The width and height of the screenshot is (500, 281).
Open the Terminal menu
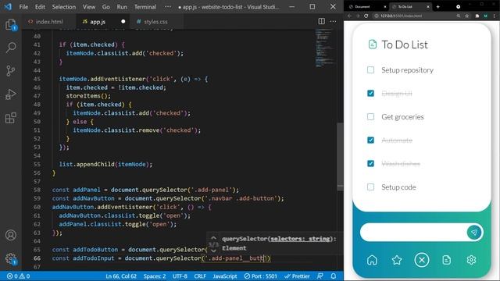145,7
